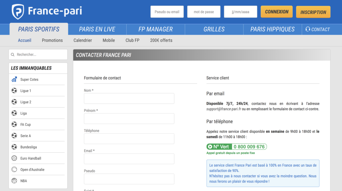This screenshot has height=191, width=342.
Task: Click the Open d'Australie tennis ball icon
Action: (x=14, y=169)
